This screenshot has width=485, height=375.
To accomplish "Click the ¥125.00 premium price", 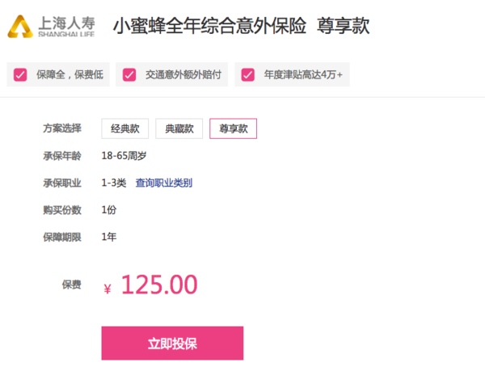I will (150, 285).
